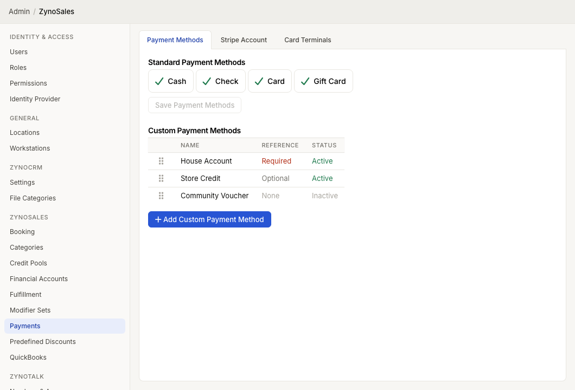Screen dimensions: 575x390
Task: Click the None reference for Community Voucher
Action: [x=271, y=196]
